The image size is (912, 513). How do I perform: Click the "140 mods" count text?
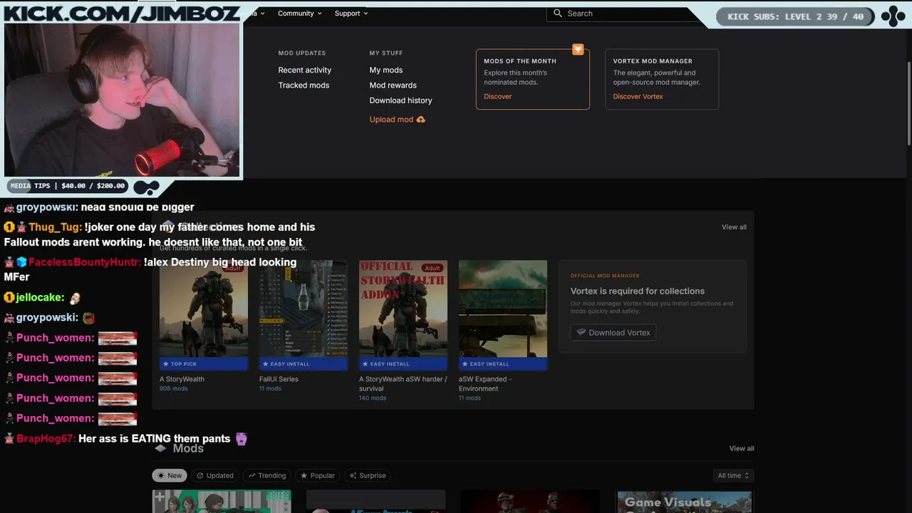[373, 398]
